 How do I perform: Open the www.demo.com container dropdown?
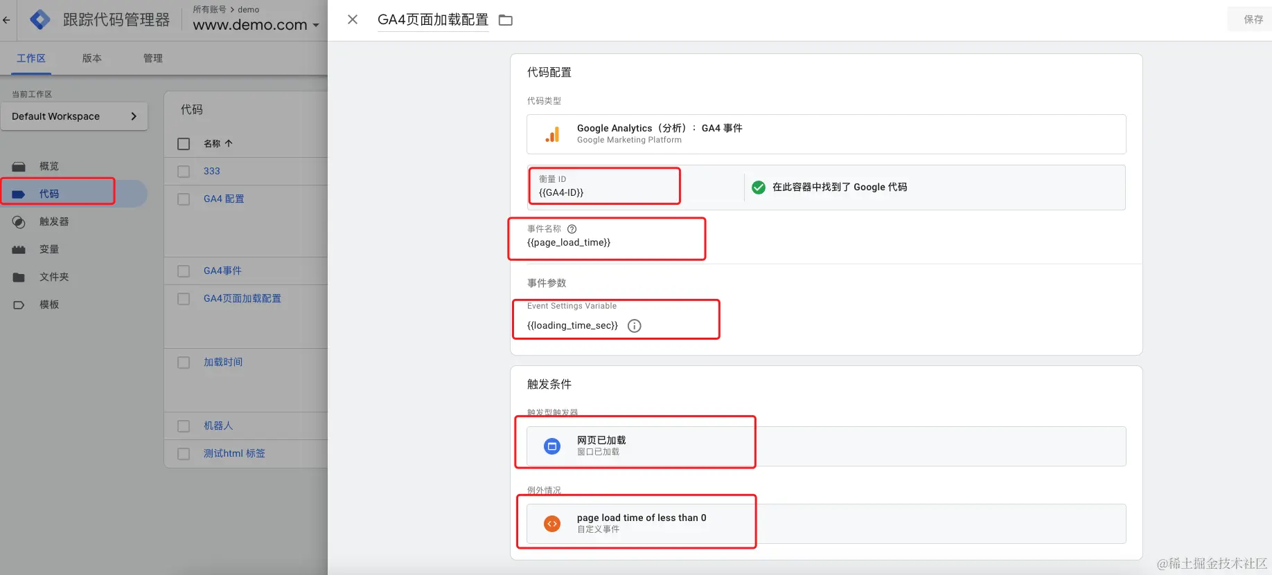pos(256,25)
